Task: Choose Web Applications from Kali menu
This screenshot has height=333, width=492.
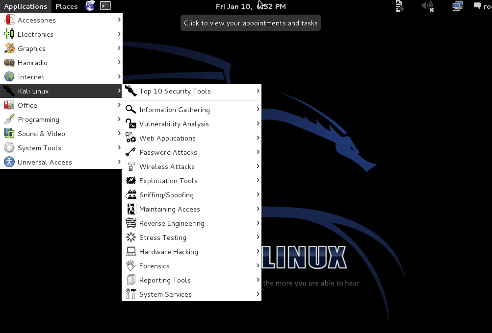Action: coord(167,138)
